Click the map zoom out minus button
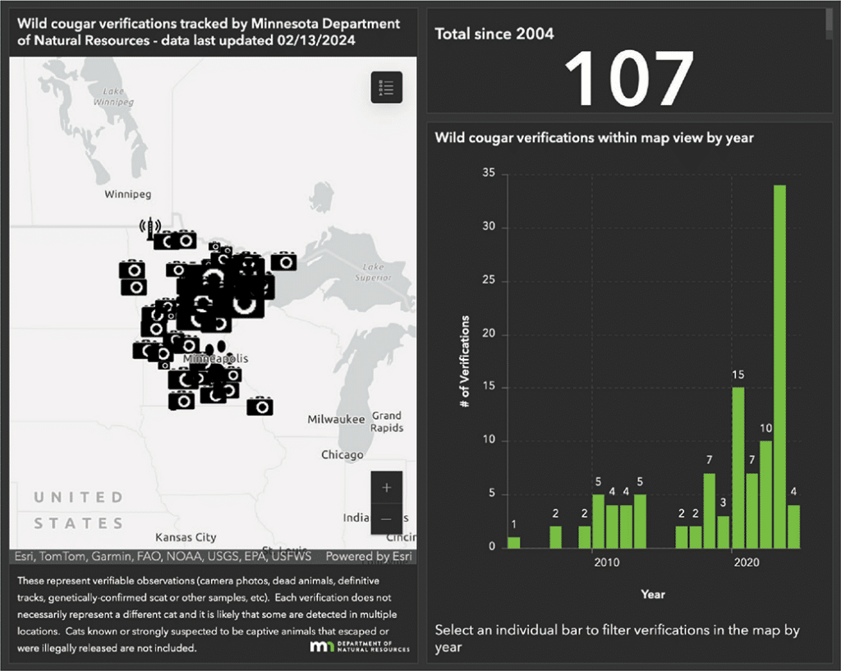This screenshot has height=671, width=841. click(x=386, y=518)
